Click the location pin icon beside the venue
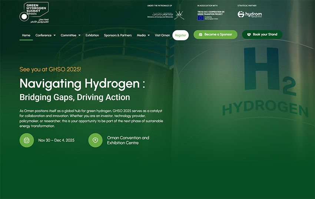 [x=95, y=140]
